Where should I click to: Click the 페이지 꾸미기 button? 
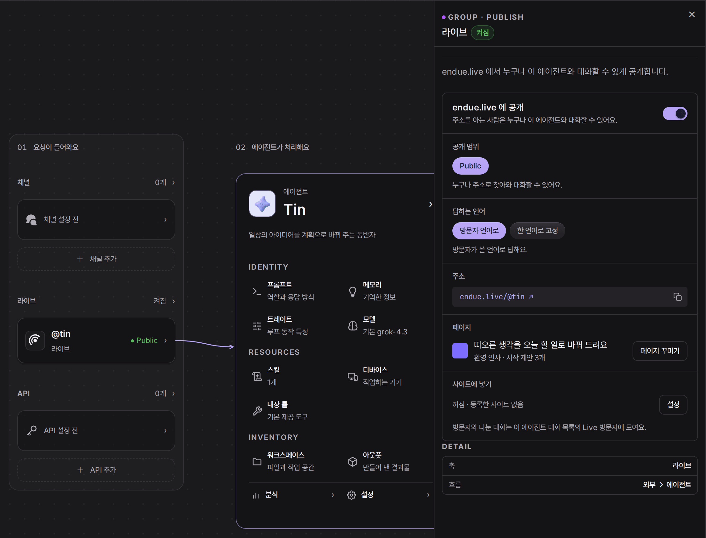tap(659, 351)
